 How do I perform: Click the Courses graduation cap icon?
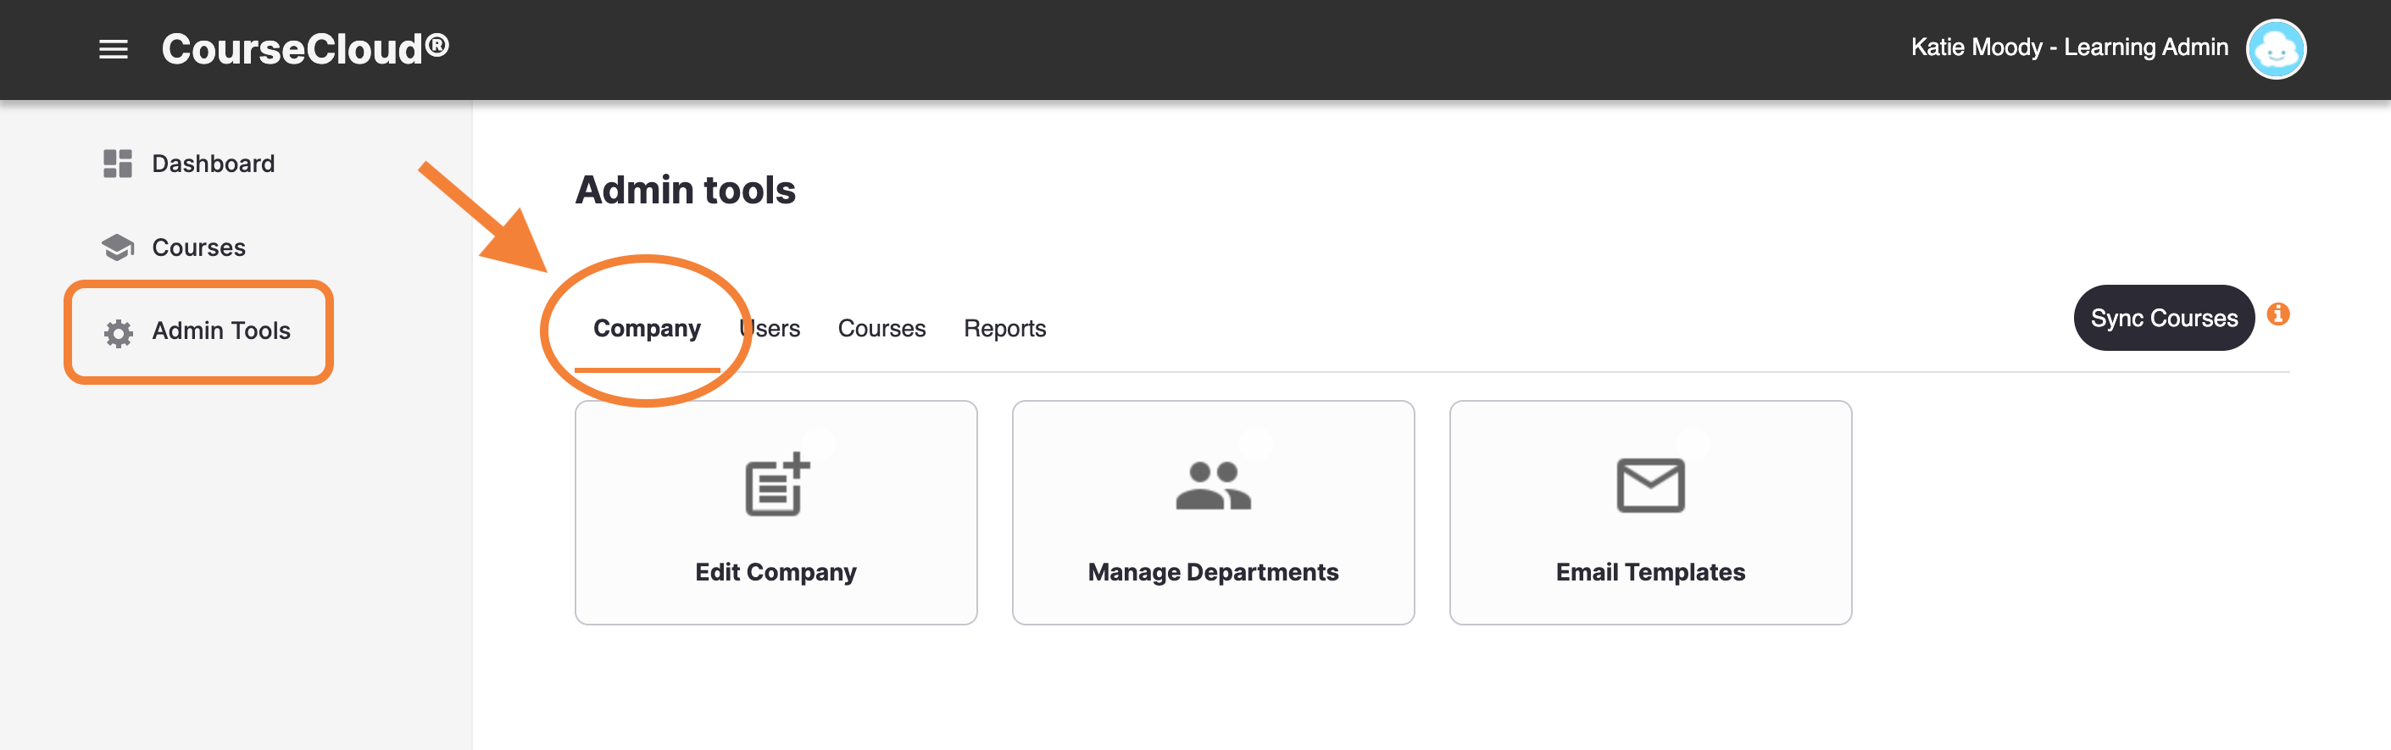[x=118, y=247]
